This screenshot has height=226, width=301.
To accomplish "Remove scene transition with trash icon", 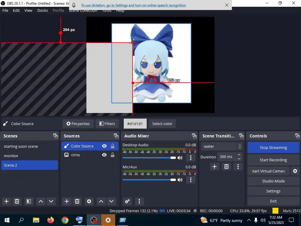I will [226, 167].
